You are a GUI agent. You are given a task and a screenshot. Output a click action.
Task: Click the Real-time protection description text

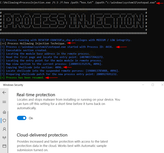pos(68,104)
